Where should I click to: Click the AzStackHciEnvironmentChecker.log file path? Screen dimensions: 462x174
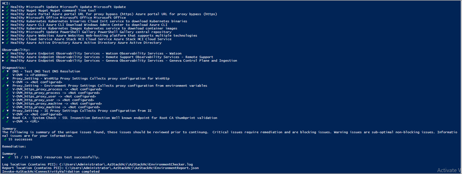point(126,164)
